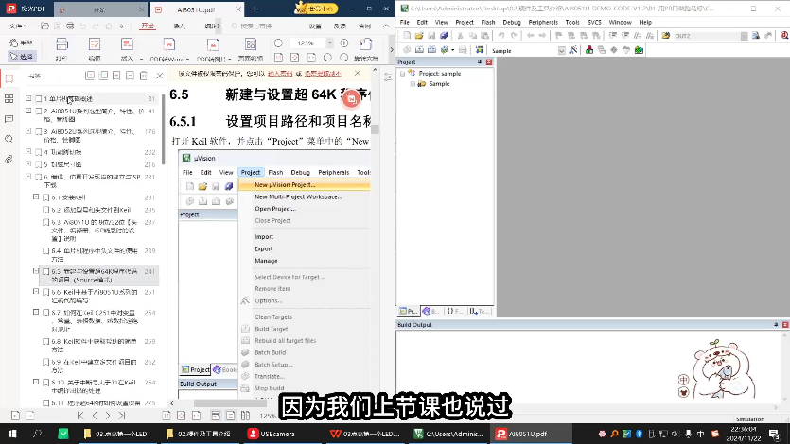The height and width of the screenshot is (444, 790).
Task: Click the Rotate Document icon in PDF ribbon
Action: [x=366, y=49]
